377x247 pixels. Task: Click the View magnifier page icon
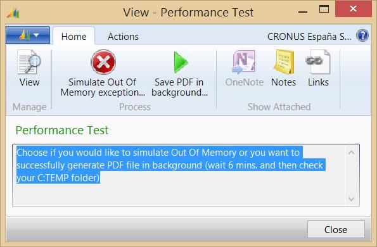[29, 62]
